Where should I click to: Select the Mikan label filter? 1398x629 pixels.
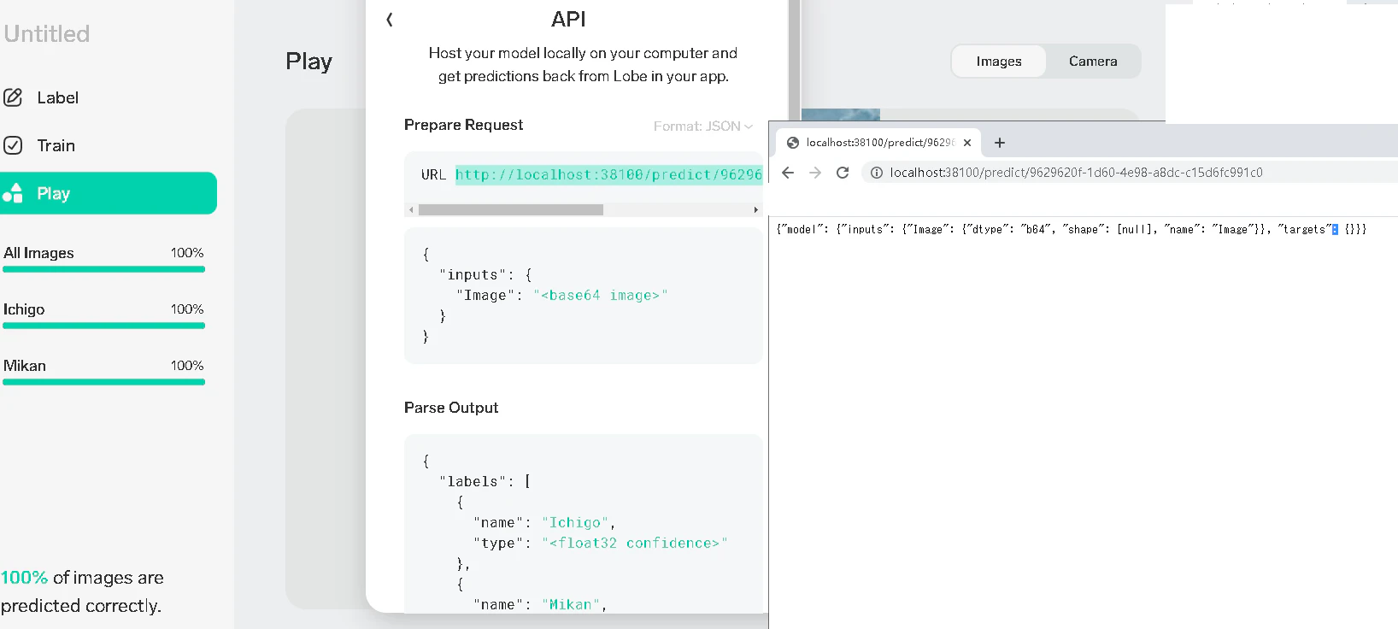[x=103, y=370]
